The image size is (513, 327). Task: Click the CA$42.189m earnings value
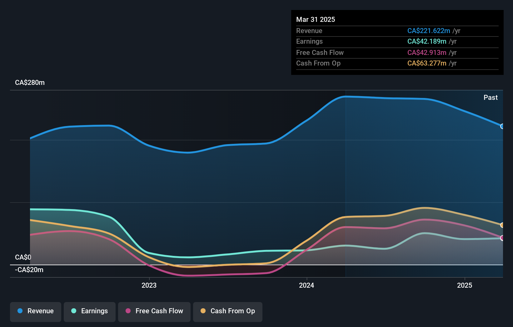click(x=427, y=41)
